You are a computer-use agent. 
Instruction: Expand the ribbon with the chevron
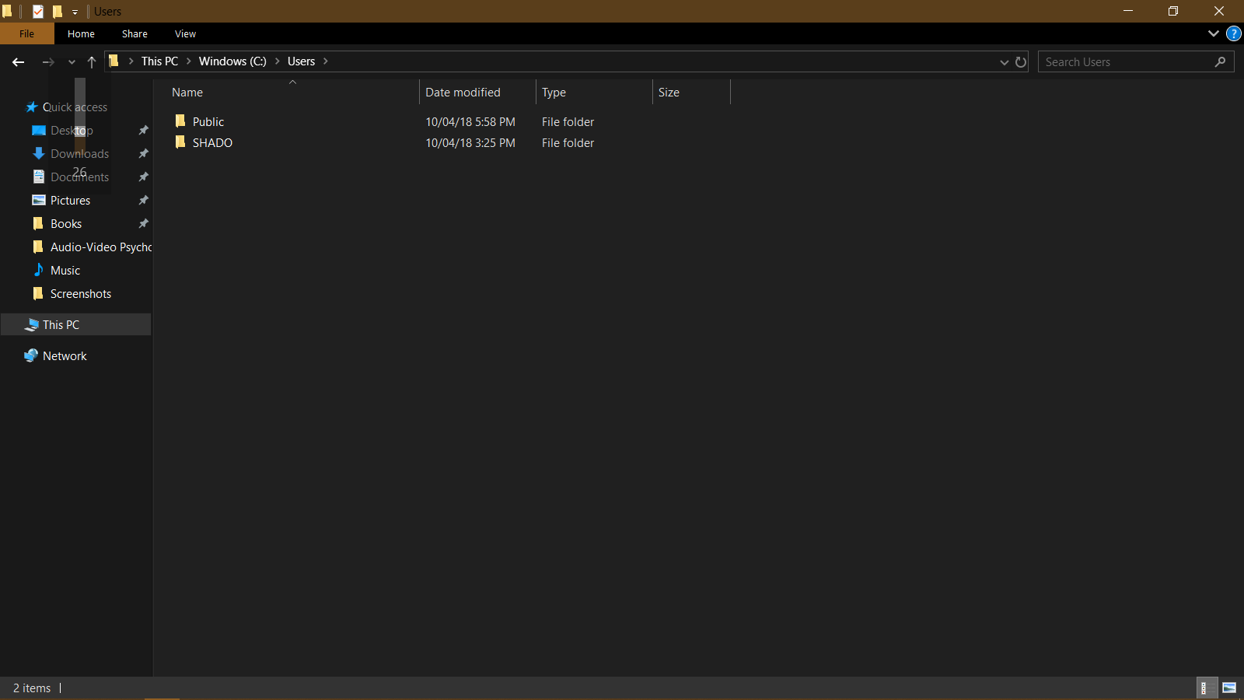(x=1213, y=33)
